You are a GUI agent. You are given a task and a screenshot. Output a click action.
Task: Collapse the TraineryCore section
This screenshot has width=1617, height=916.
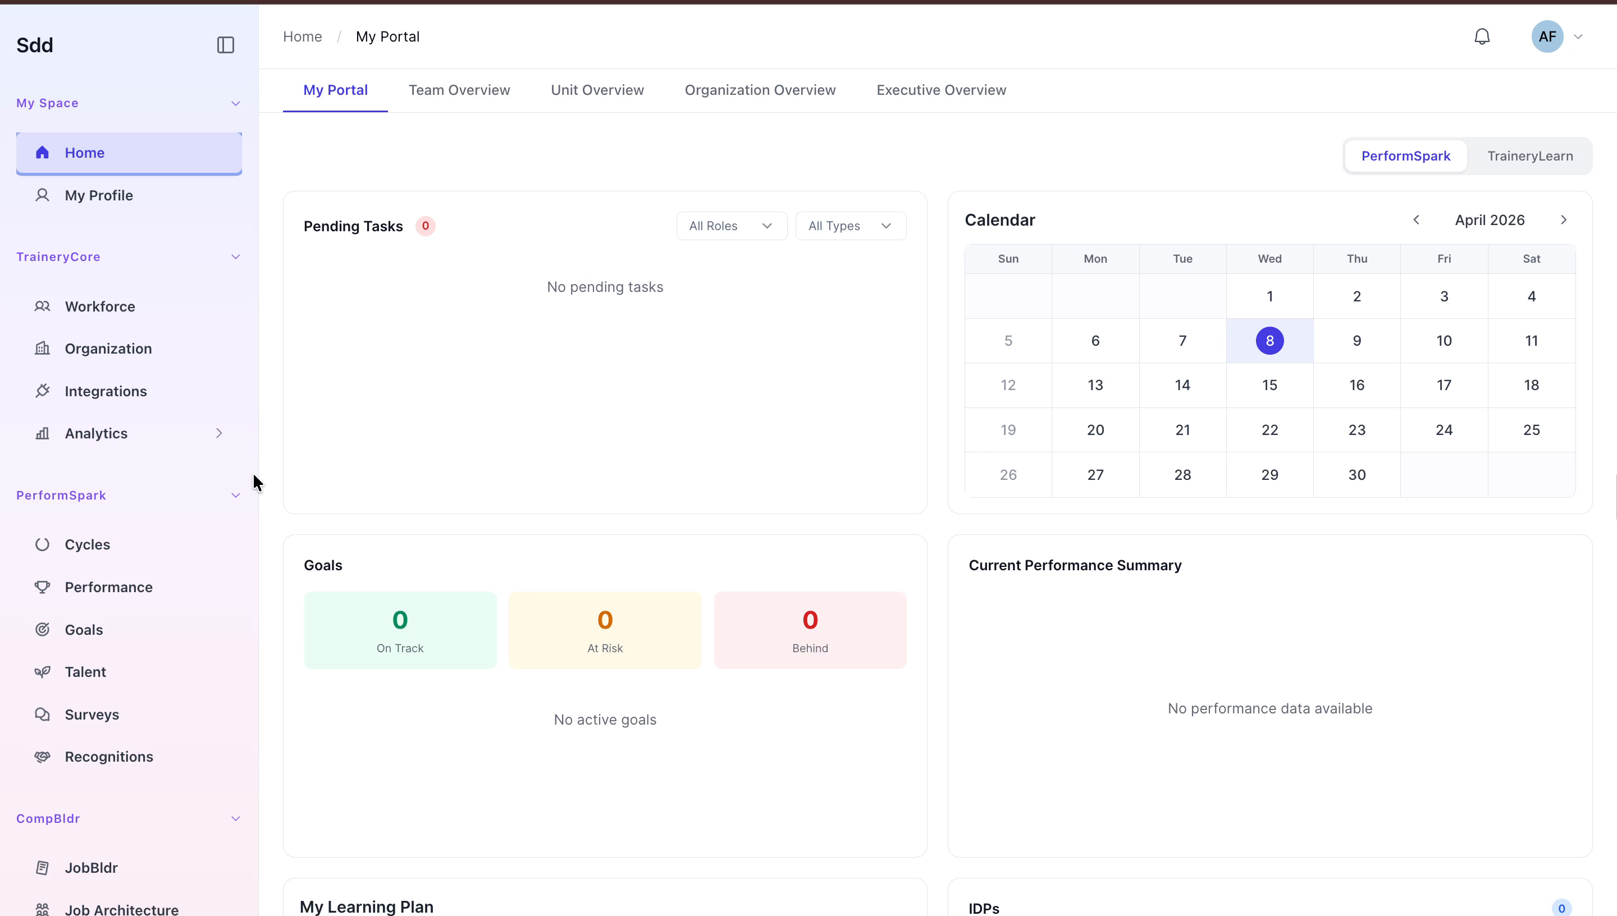click(x=235, y=257)
